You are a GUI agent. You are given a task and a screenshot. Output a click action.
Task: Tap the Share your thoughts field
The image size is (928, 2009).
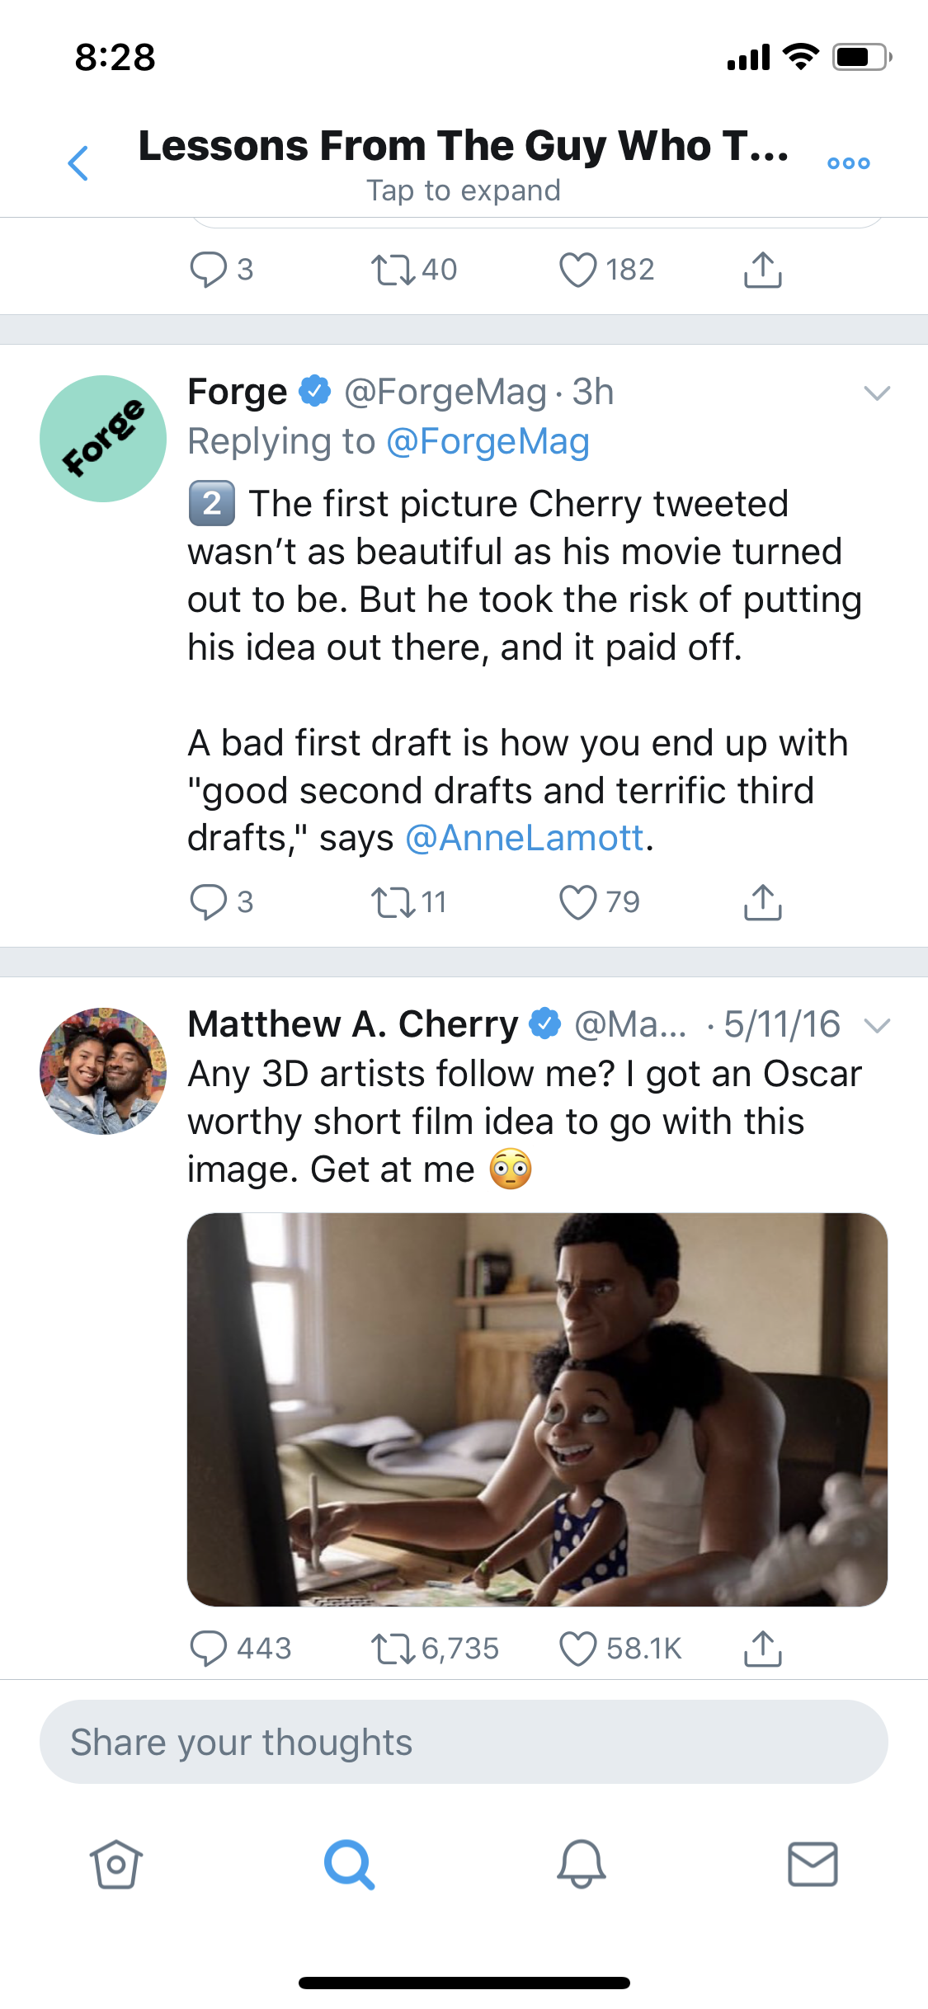(x=464, y=1742)
